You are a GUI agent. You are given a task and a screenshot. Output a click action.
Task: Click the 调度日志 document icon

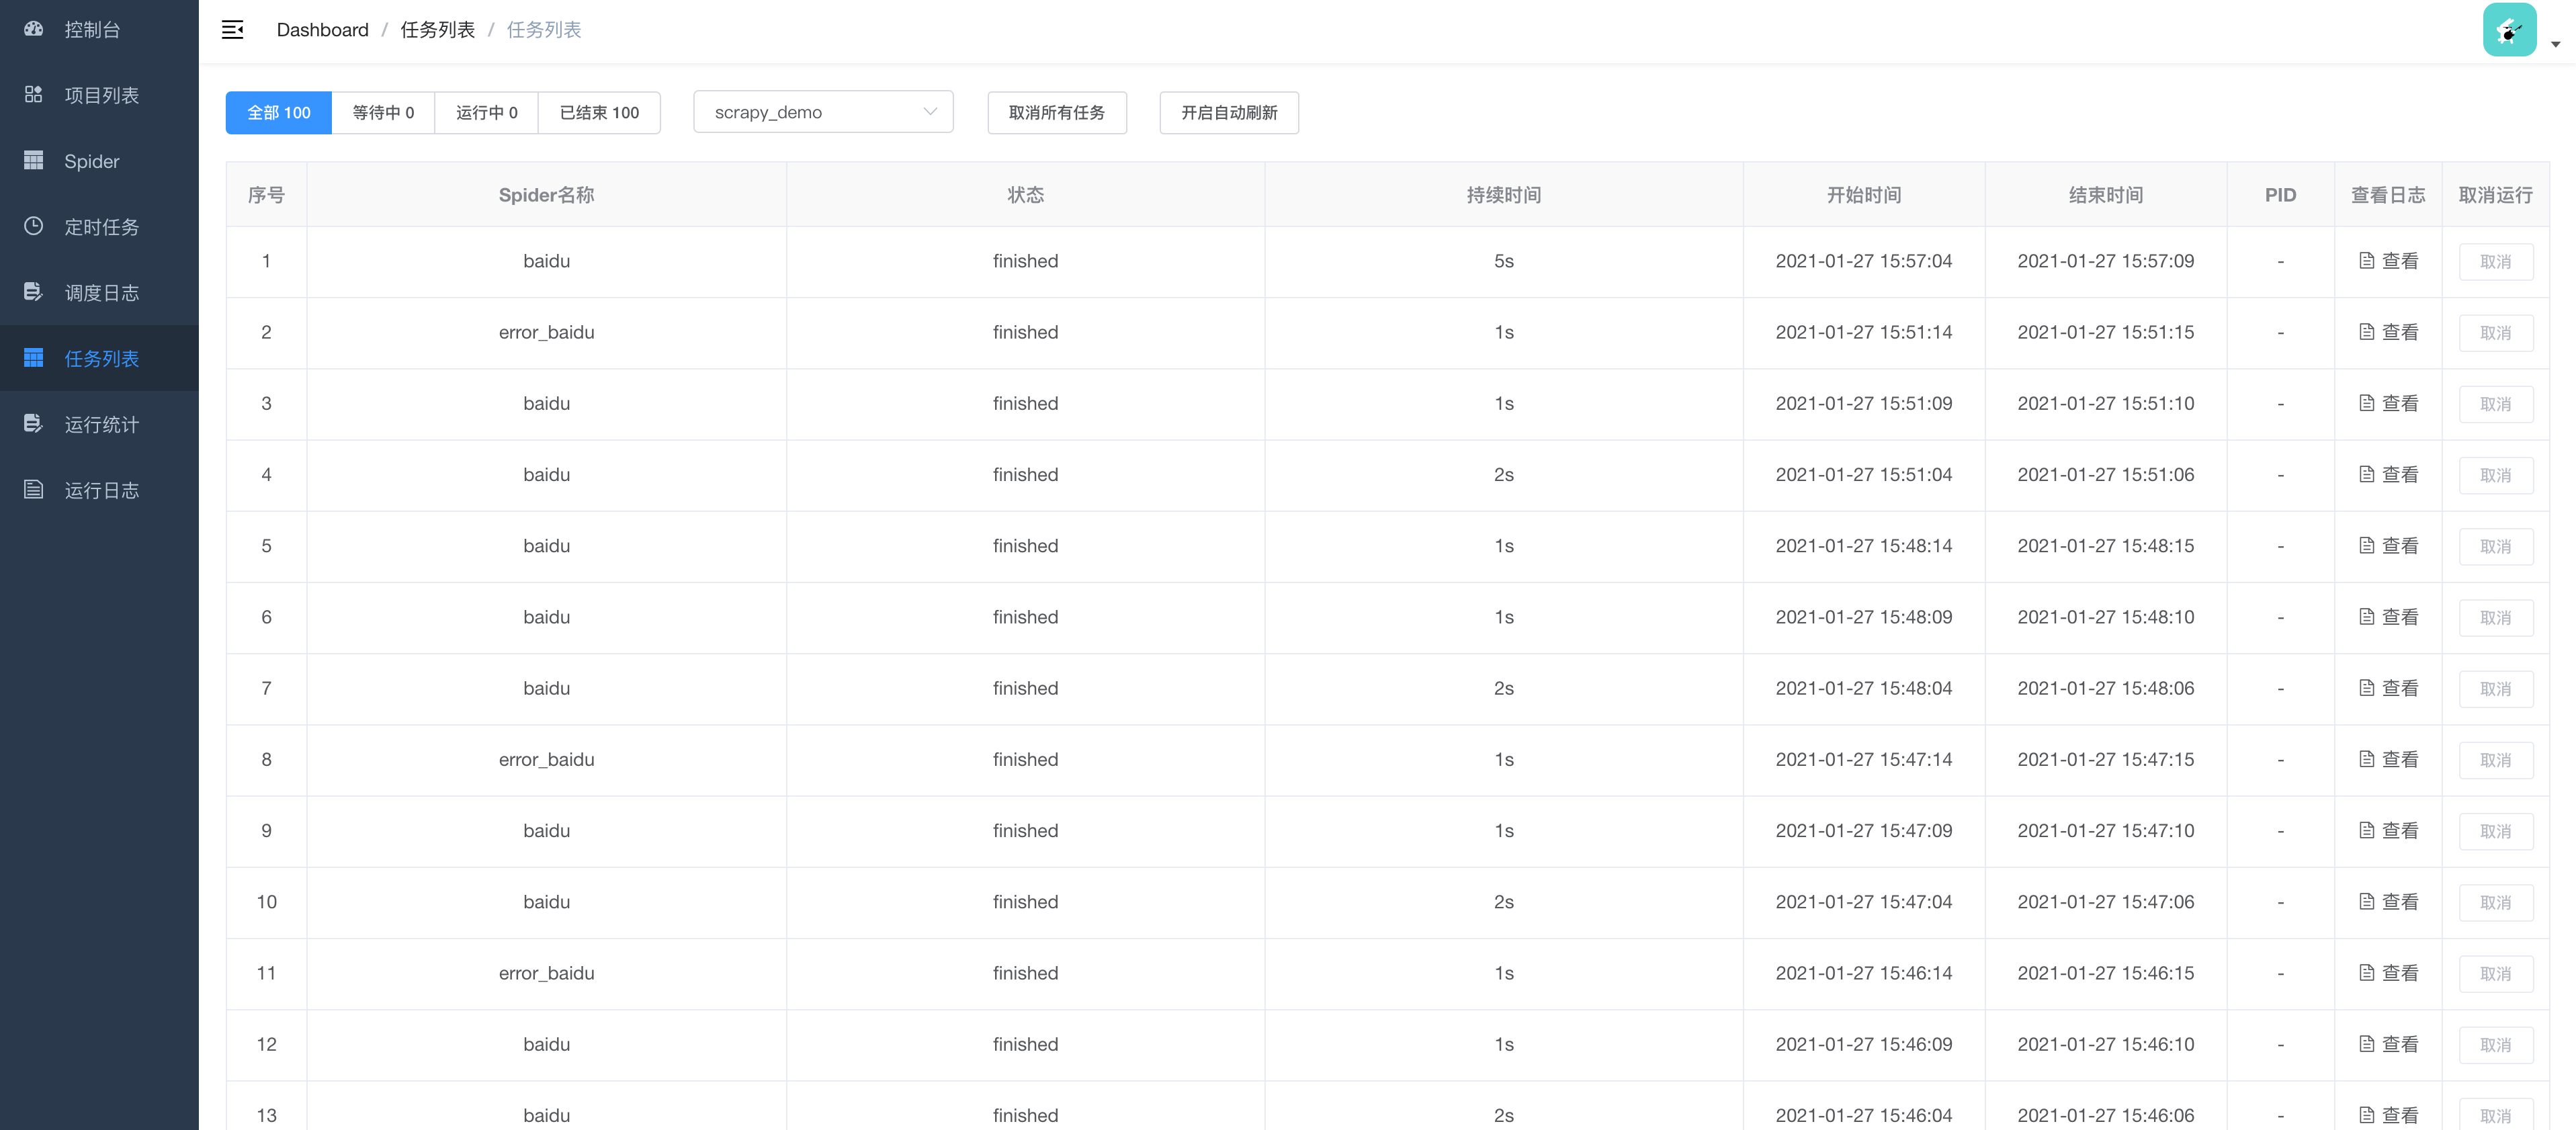coord(33,292)
